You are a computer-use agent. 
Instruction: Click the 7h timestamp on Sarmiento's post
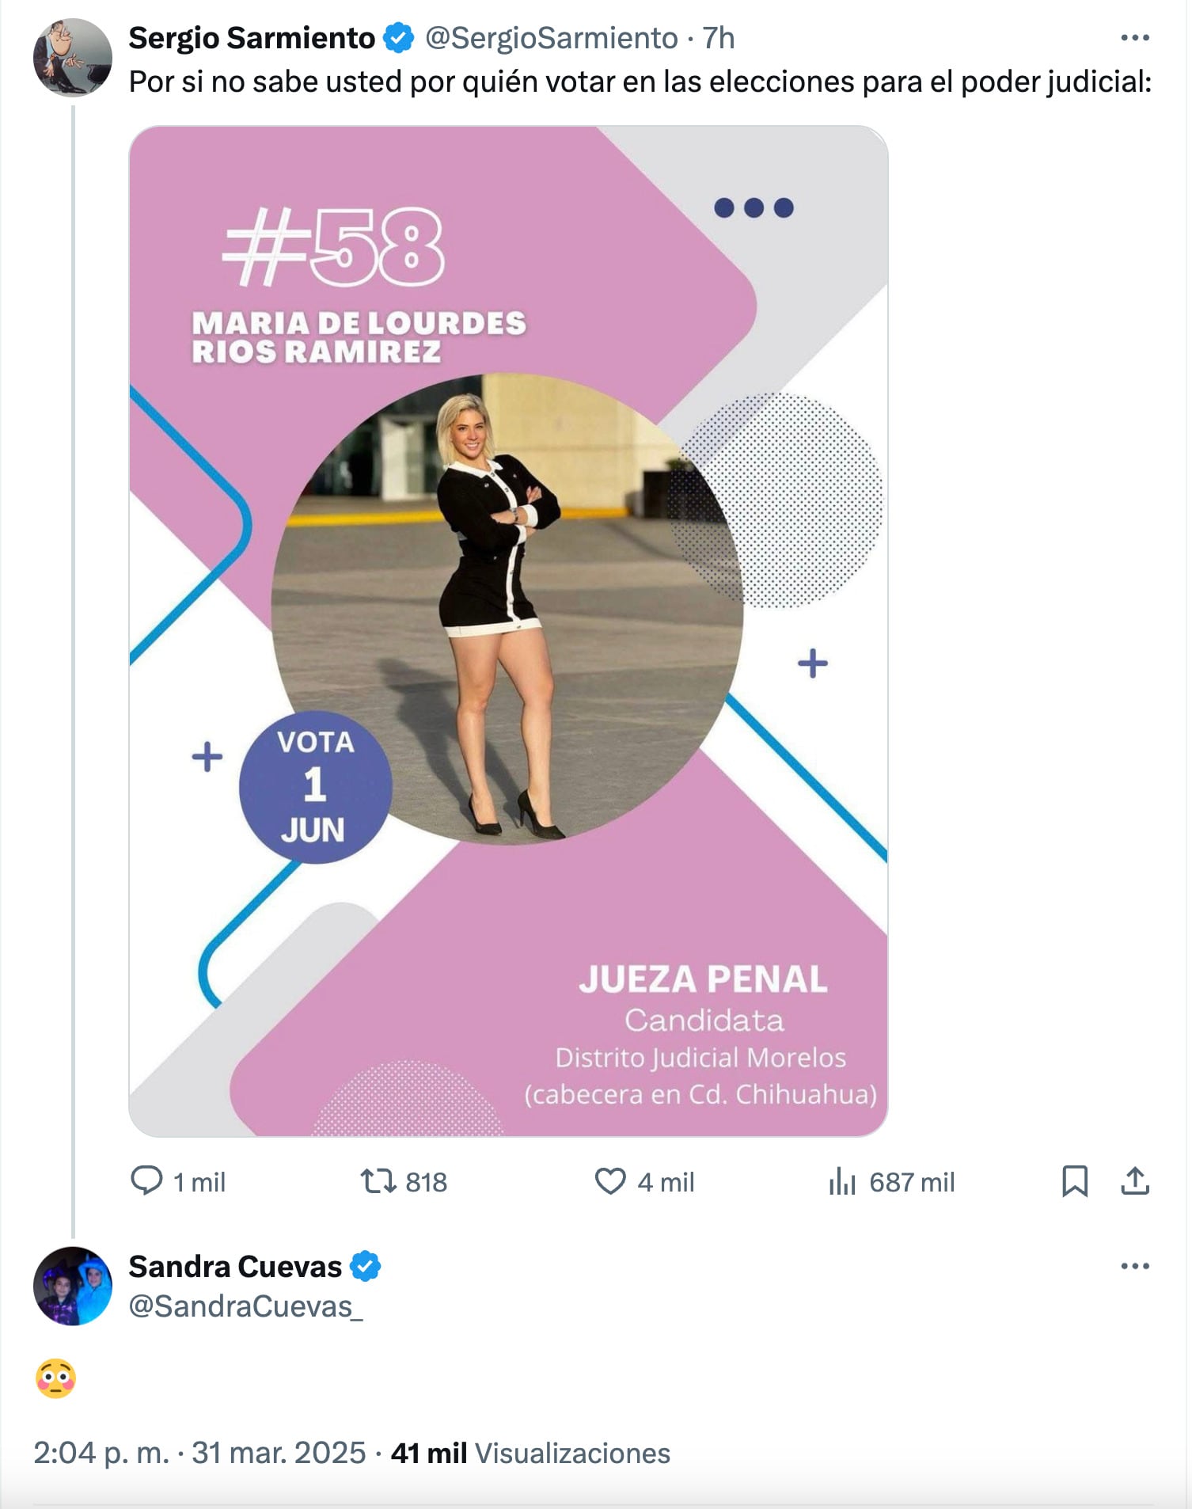(719, 38)
